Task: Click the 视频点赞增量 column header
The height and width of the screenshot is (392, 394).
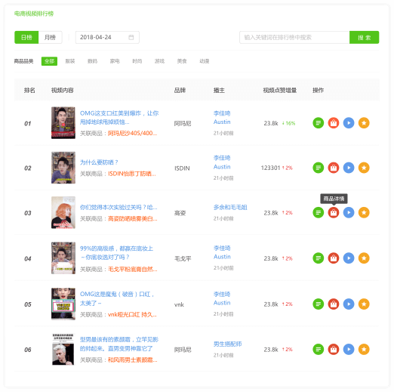Action: coord(280,90)
